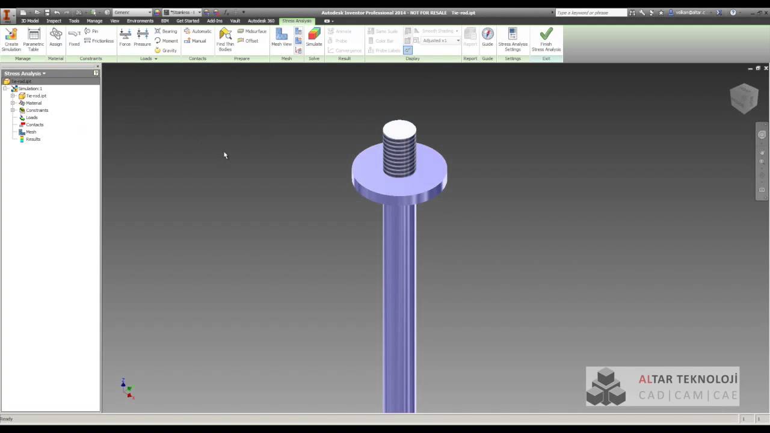The width and height of the screenshot is (770, 433).
Task: Apply a Force load
Action: tap(125, 37)
